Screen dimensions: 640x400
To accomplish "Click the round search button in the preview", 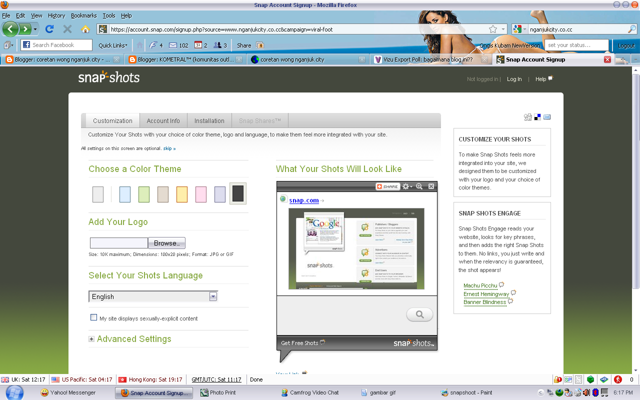I will pos(419,314).
